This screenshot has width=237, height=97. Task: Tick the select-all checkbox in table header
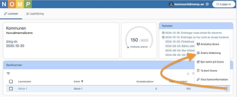(11, 82)
